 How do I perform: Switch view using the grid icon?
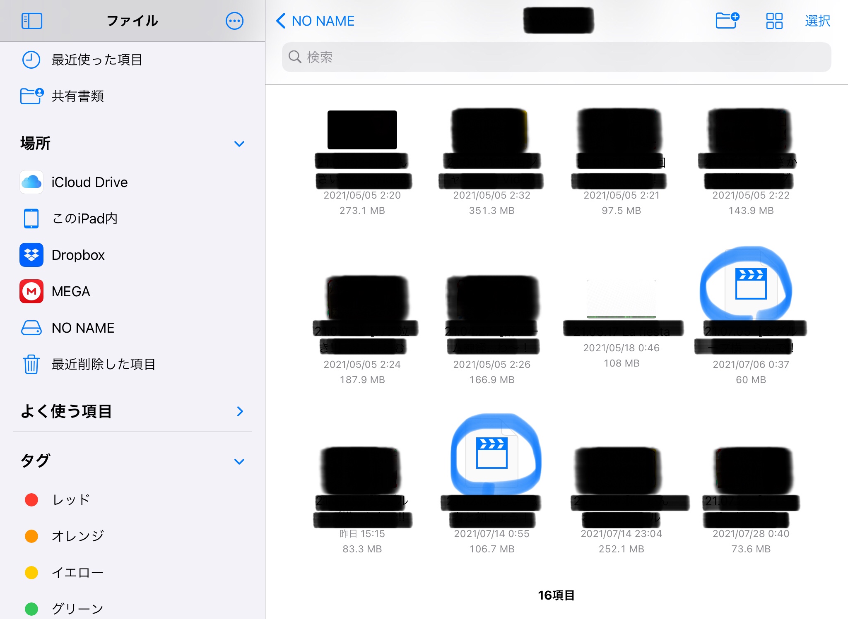coord(774,21)
